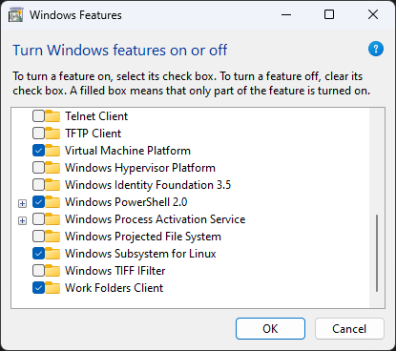
Task: Tick the Windows Hypervisor Platform checkbox
Action: 38,168
